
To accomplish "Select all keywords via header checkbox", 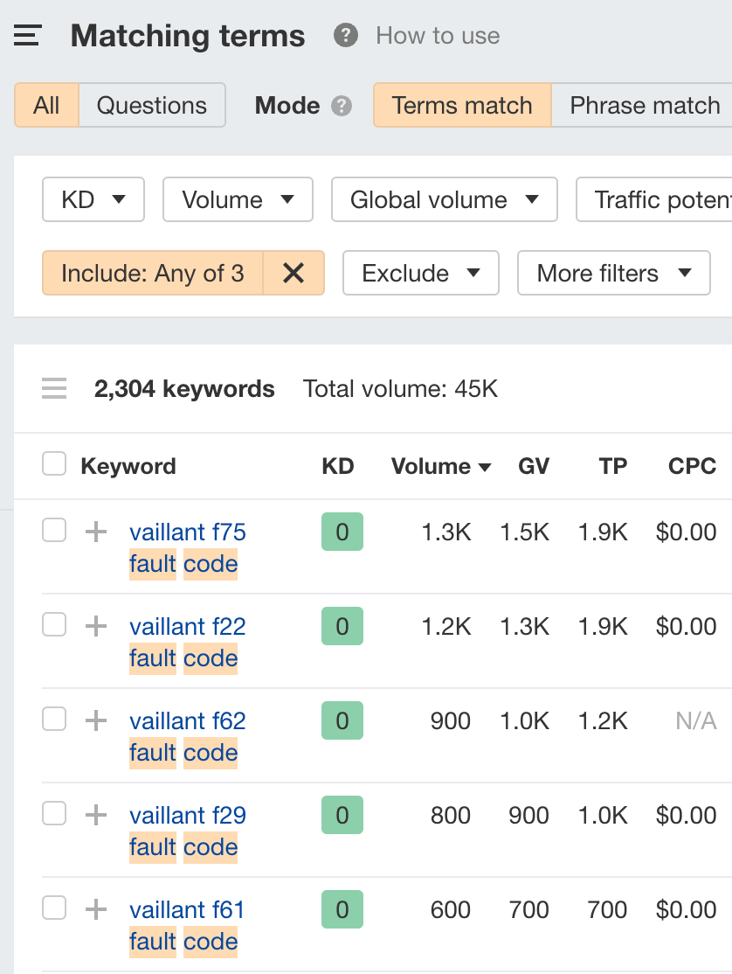I will [x=53, y=463].
